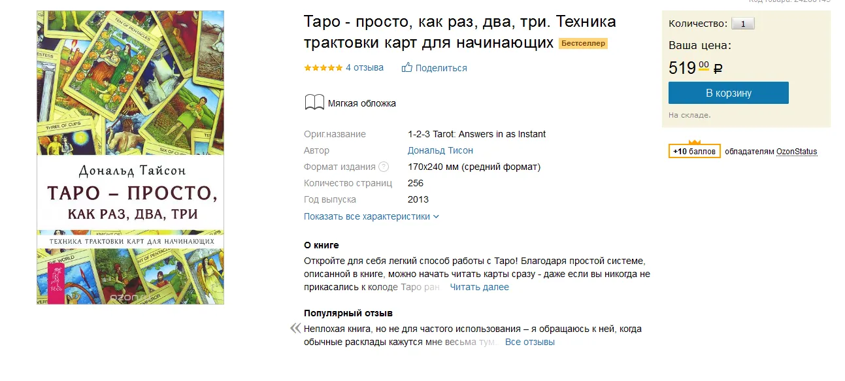Click the double-arrow previous review icon

point(295,329)
